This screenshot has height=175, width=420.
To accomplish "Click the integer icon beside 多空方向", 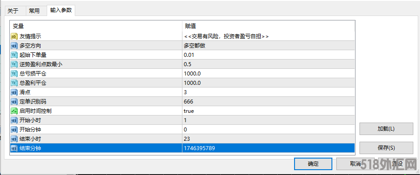I will (14, 45).
